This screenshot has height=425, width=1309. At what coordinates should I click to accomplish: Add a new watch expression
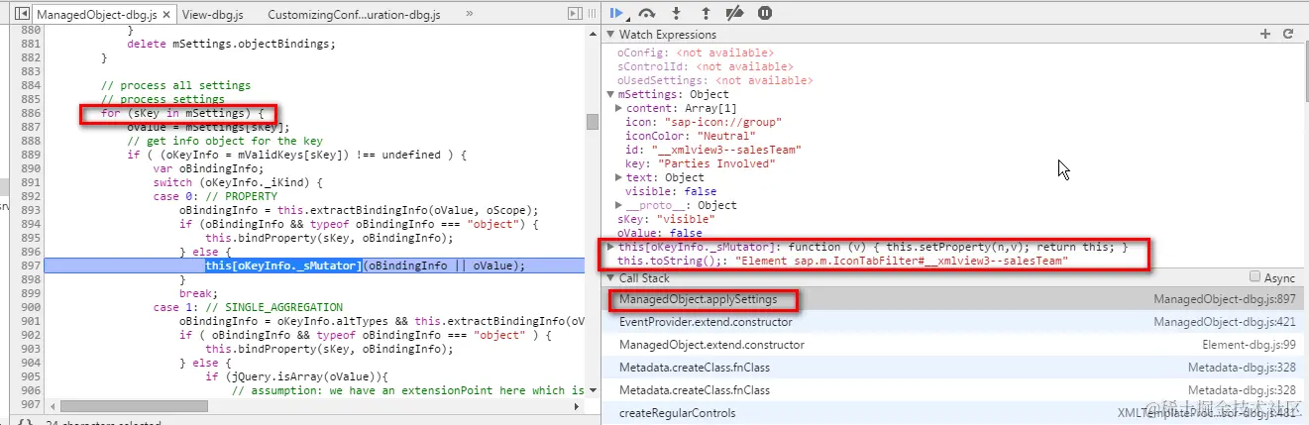(x=1265, y=34)
